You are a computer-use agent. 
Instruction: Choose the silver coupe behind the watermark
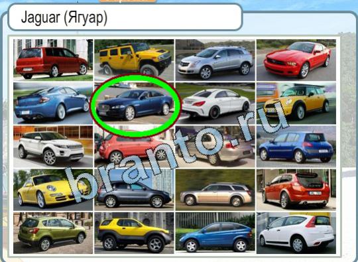point(215,147)
